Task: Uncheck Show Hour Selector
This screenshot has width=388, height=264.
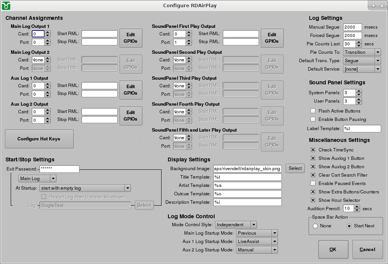Action: point(313,200)
